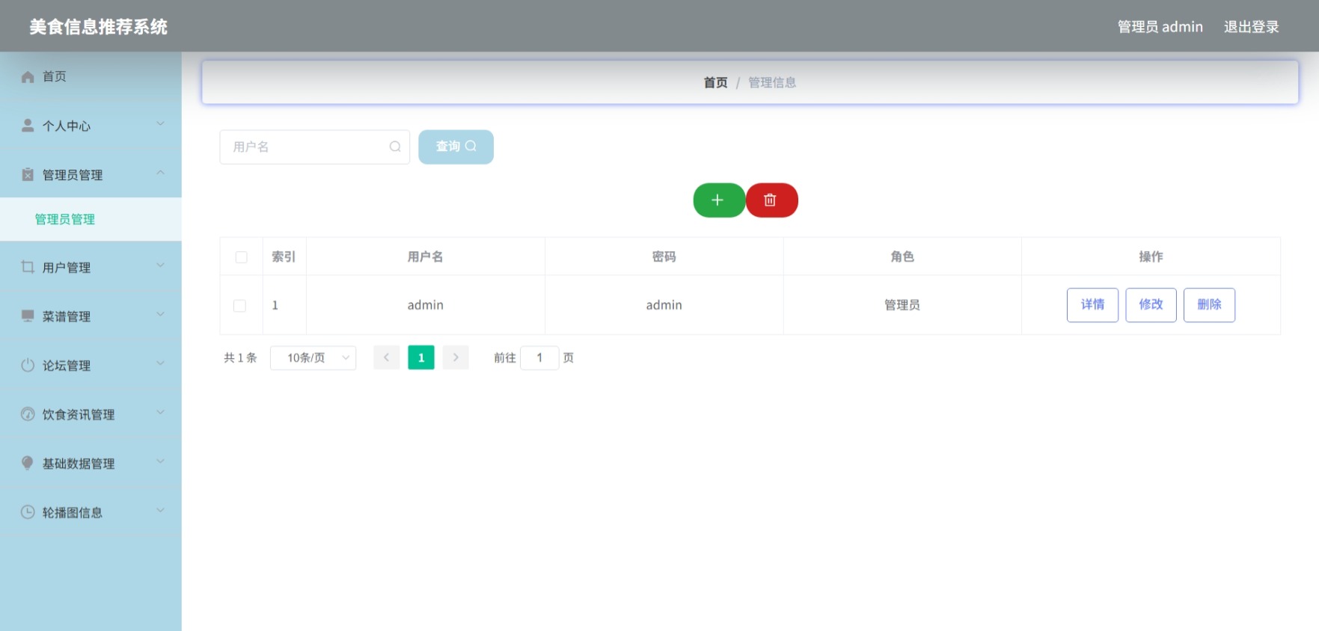Click 详情 for admin row

click(1092, 304)
